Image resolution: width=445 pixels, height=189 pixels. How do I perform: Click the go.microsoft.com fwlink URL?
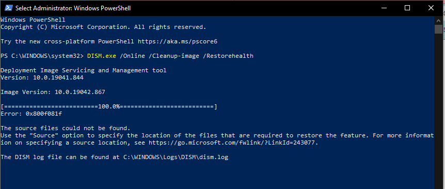232,143
